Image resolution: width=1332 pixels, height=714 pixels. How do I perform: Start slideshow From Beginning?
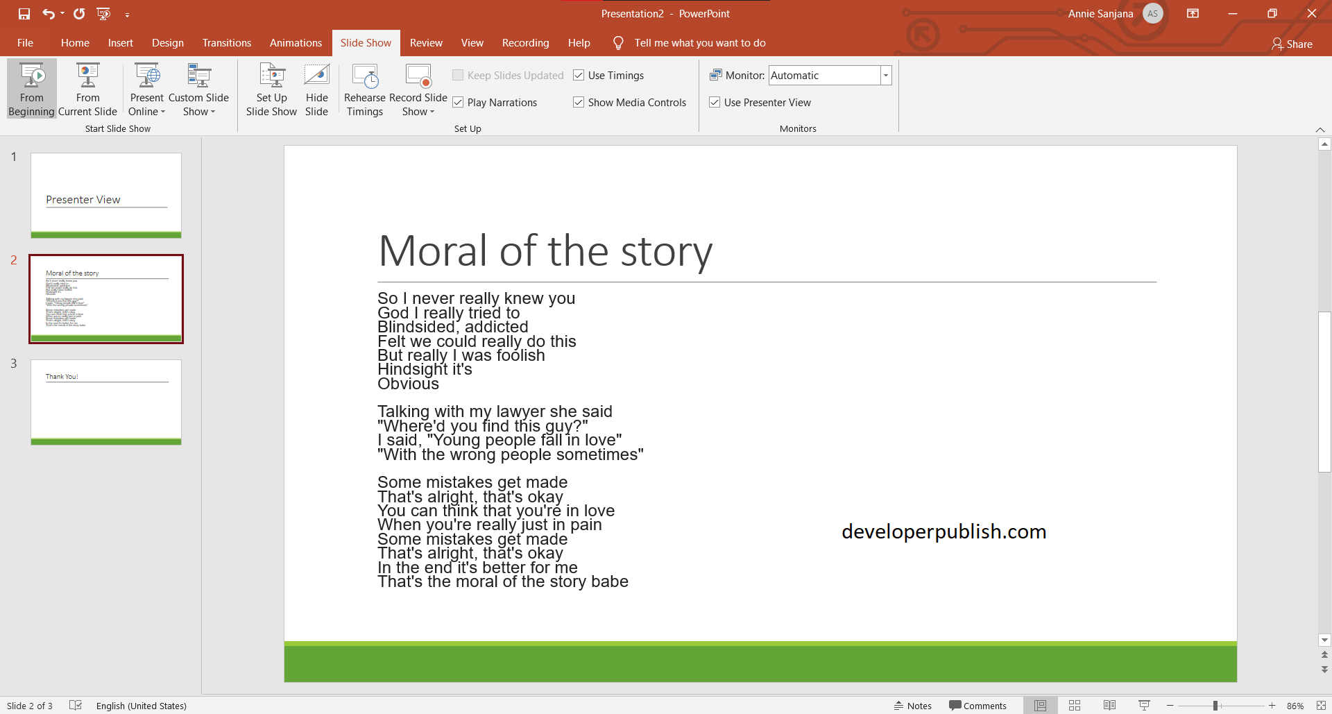pos(31,88)
